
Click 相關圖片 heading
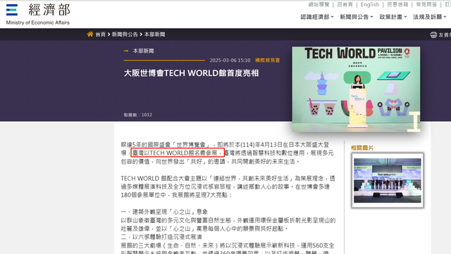pos(362,148)
